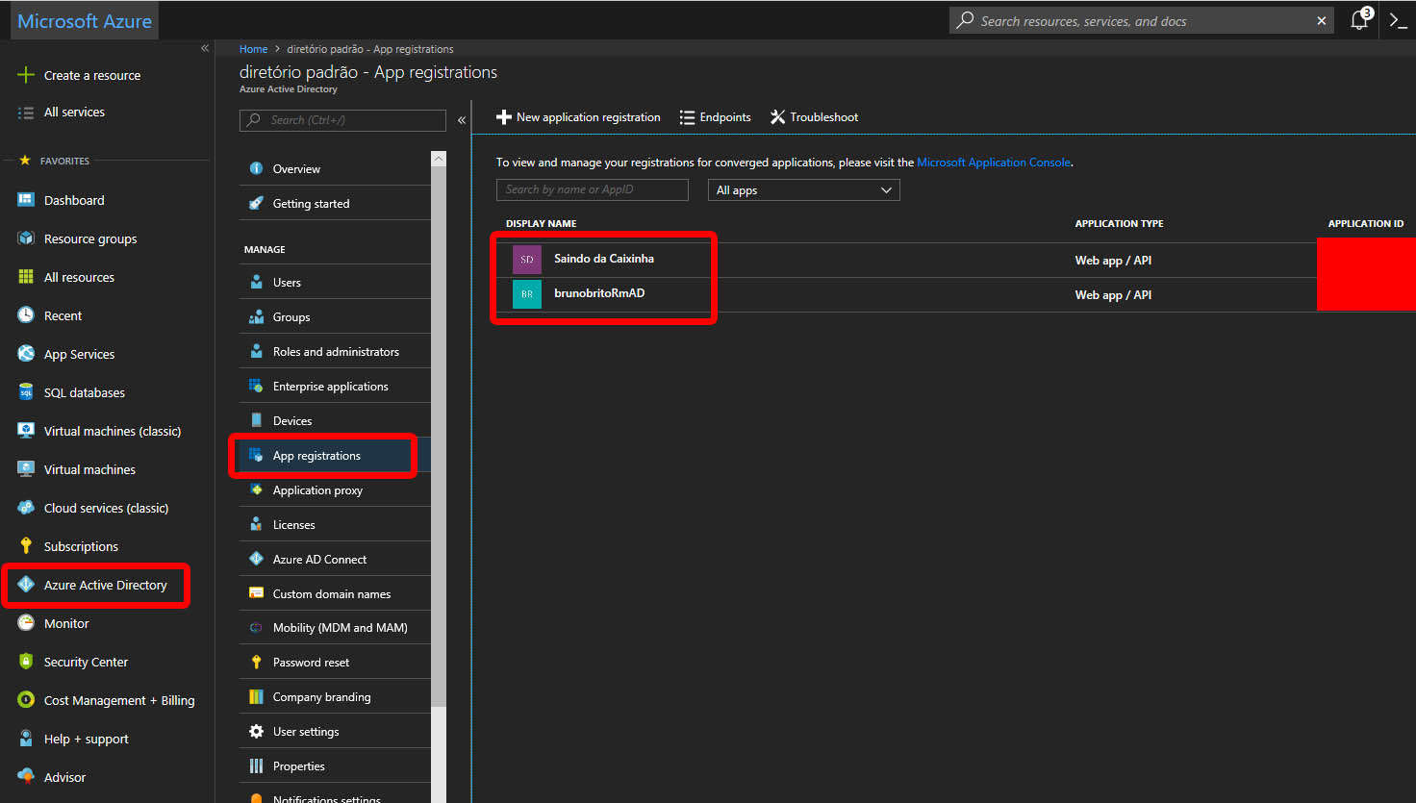The height and width of the screenshot is (803, 1416).
Task: Click the BR avatar for brunobritoRmAD
Action: tap(527, 294)
